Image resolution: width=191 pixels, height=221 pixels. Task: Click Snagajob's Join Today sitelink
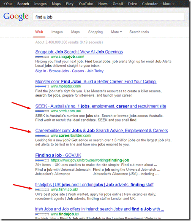point(95,71)
